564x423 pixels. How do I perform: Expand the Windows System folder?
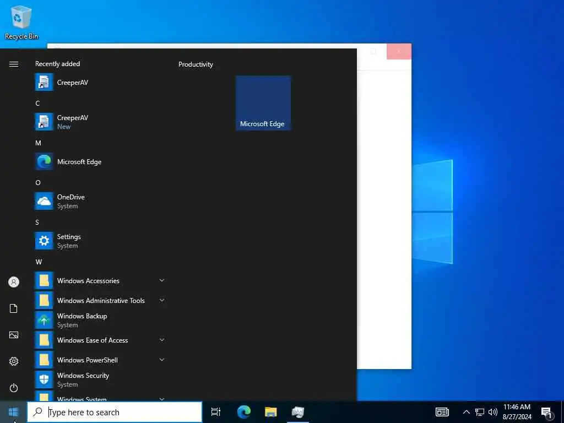[100, 396]
